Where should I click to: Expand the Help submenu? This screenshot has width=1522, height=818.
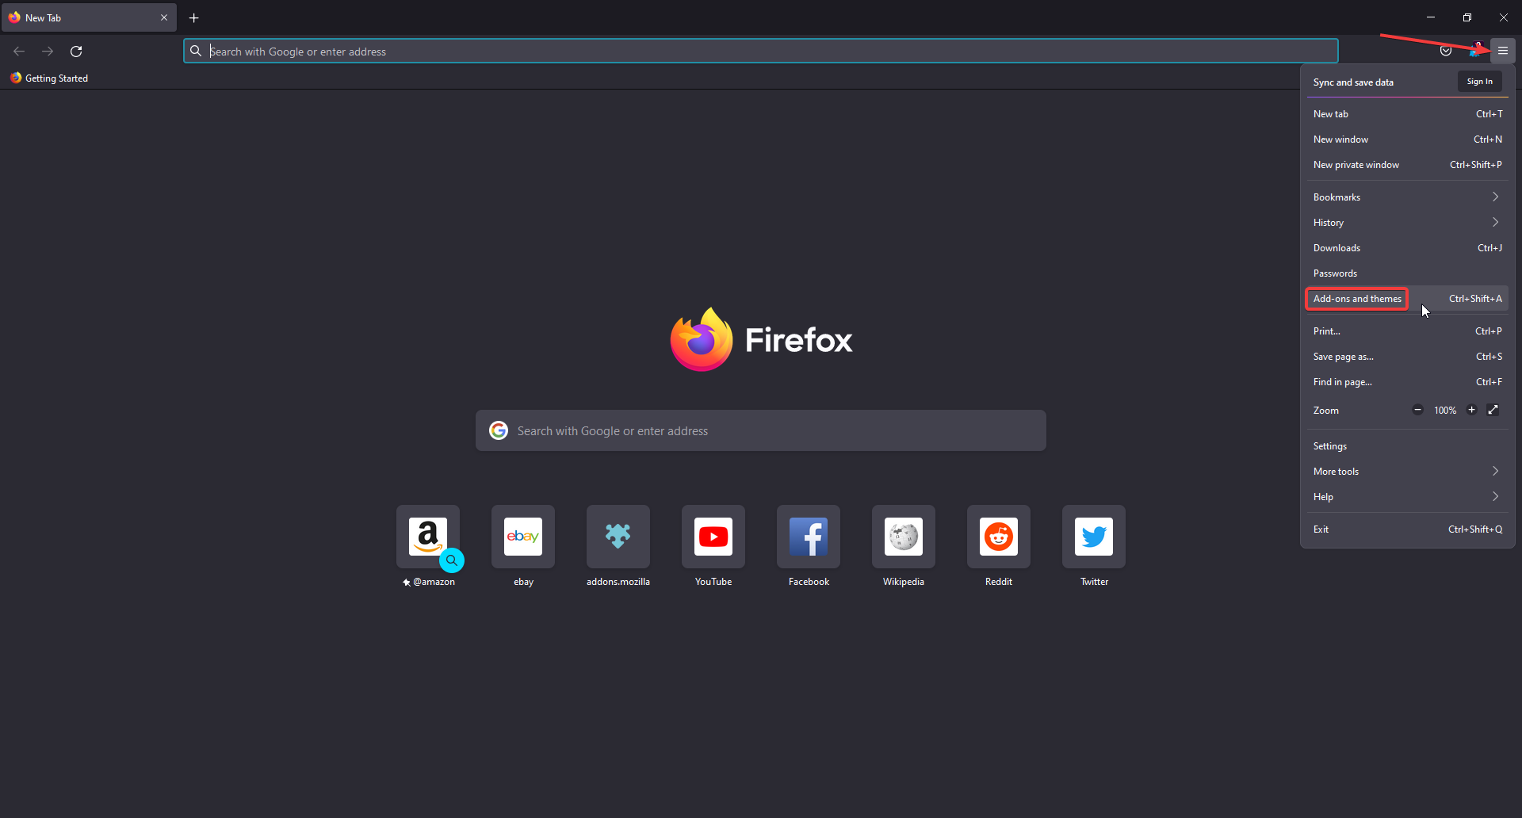1407,497
